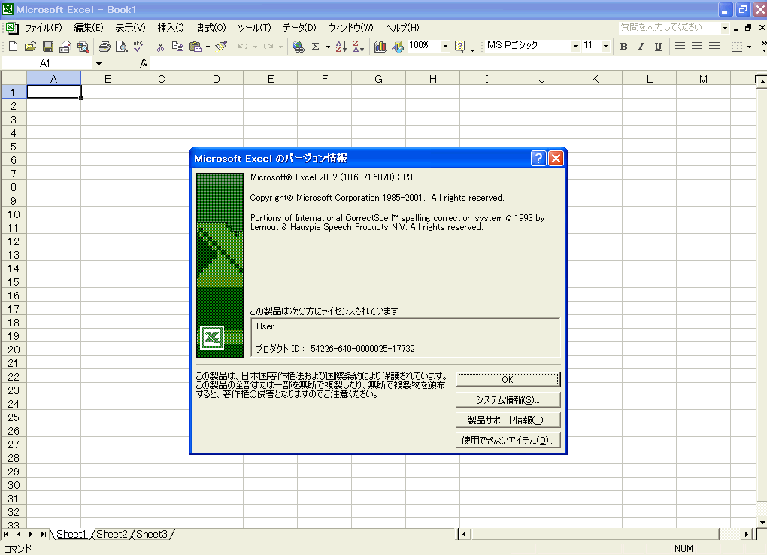
Task: Select the Sort Descending icon
Action: click(x=359, y=46)
